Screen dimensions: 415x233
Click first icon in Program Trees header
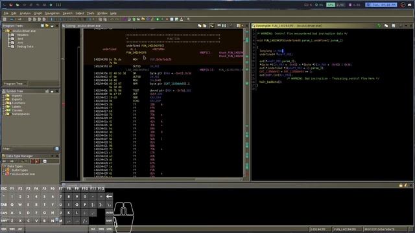(x=42, y=26)
